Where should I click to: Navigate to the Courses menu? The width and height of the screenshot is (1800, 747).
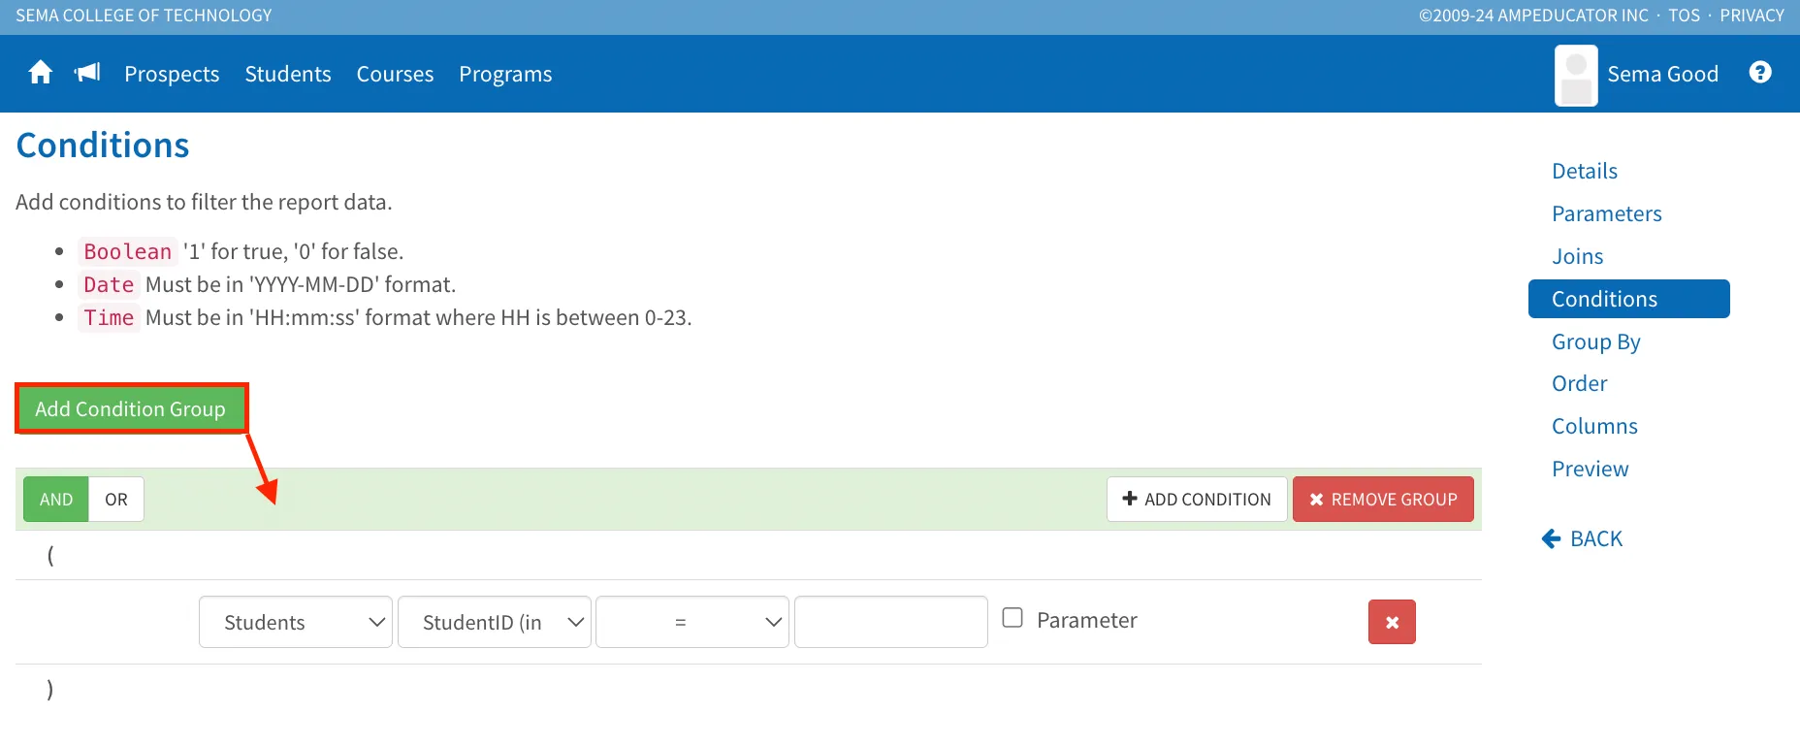tap(395, 75)
